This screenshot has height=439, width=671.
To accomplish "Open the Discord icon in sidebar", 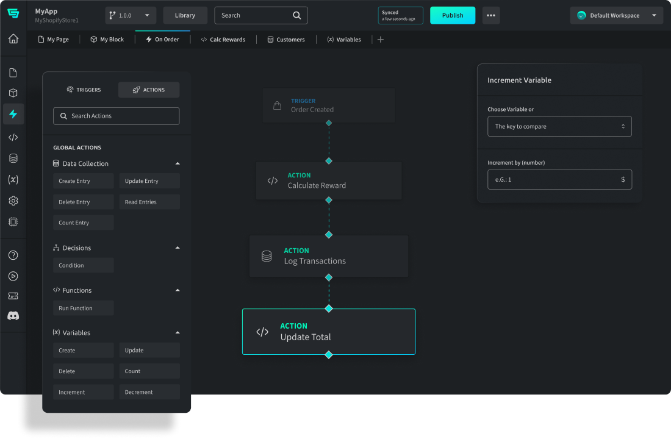I will 13,316.
